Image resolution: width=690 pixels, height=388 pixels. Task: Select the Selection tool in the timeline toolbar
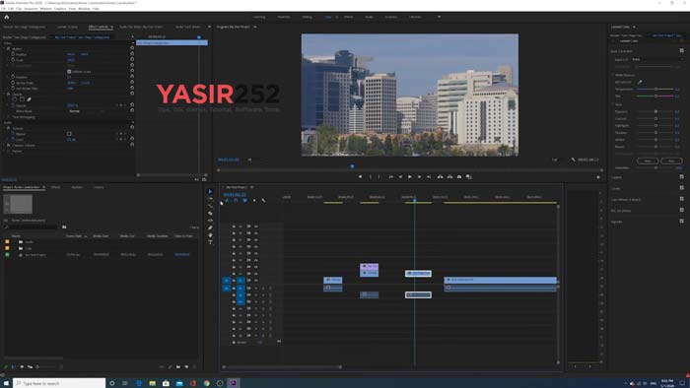point(210,192)
